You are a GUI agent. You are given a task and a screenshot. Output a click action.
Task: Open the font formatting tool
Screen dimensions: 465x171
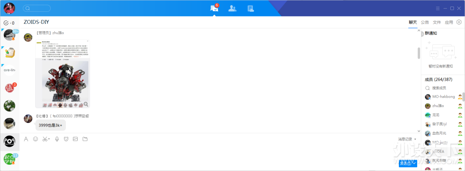point(26,139)
